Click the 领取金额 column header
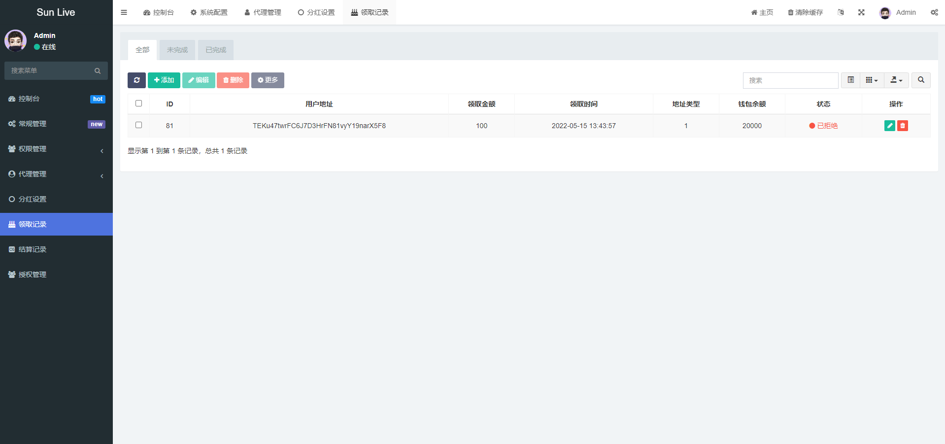This screenshot has width=945, height=444. pos(481,104)
